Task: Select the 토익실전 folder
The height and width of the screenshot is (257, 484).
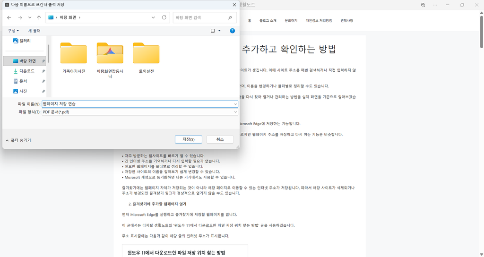Action: (x=146, y=58)
